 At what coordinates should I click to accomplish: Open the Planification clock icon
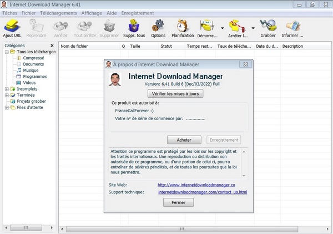pos(183,26)
